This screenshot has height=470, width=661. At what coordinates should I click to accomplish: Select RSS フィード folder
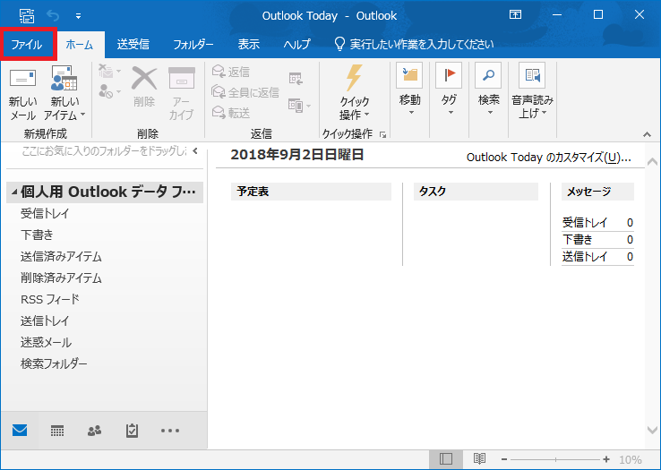click(50, 299)
